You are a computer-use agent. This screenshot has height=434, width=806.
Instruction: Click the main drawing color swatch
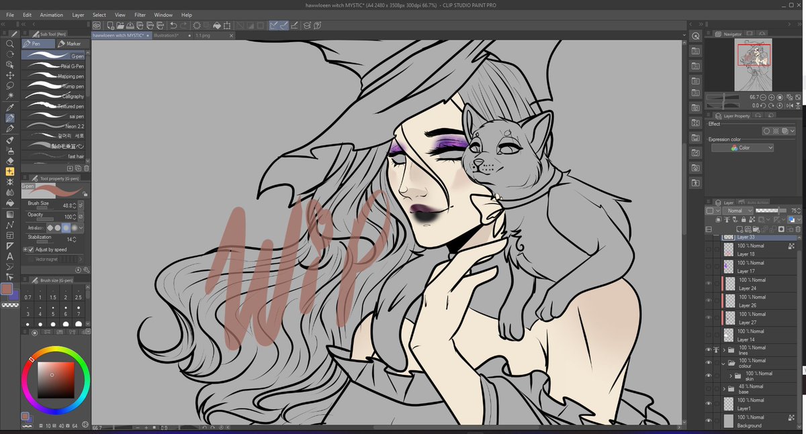click(x=7, y=289)
